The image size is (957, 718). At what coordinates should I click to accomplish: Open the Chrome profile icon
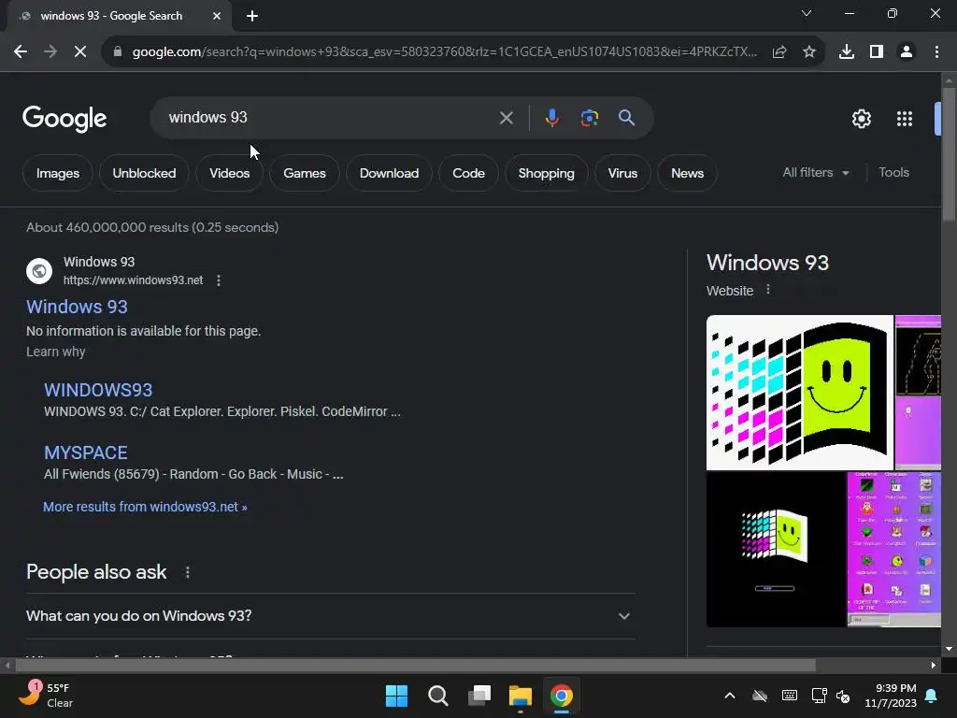tap(907, 52)
